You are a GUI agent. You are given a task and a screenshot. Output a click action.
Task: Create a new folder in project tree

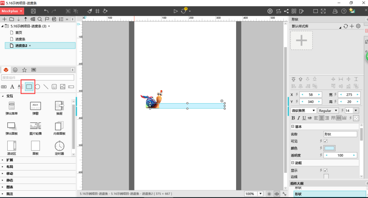11,19
